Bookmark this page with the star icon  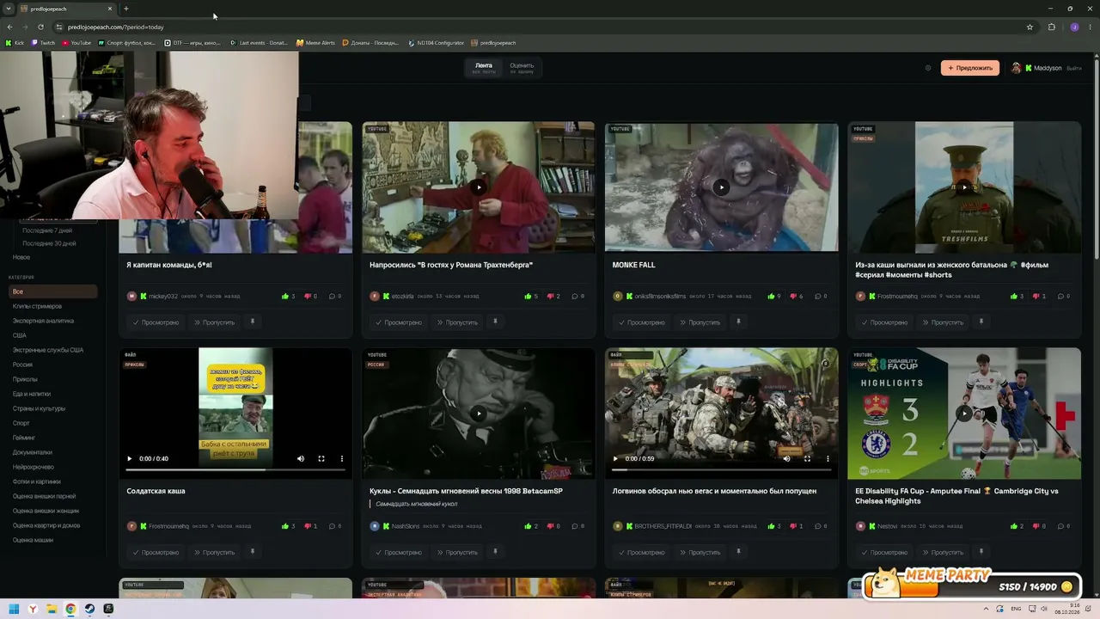point(1030,27)
